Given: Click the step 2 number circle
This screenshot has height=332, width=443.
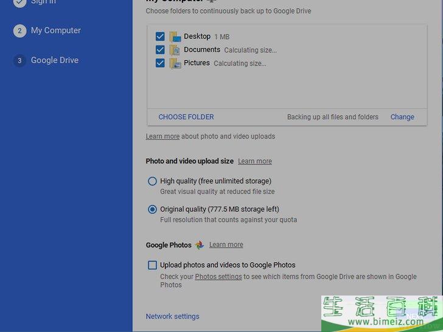Looking at the screenshot, I should pos(19,31).
